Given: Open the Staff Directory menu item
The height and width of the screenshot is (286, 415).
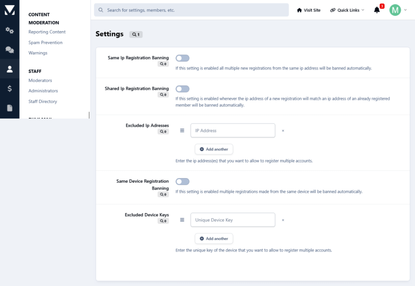Looking at the screenshot, I should pyautogui.click(x=43, y=101).
